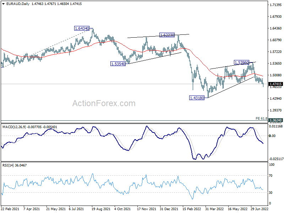
Task: Click the 4 Oct 2021 date label
Action: [122, 209]
